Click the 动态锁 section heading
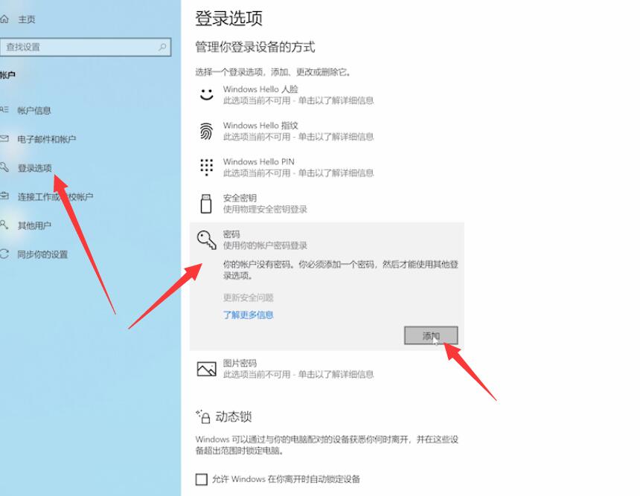This screenshot has height=496, width=640. (x=234, y=416)
